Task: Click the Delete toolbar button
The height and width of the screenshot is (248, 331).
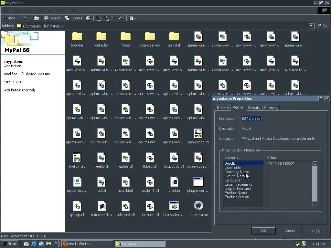Action: click(113, 18)
